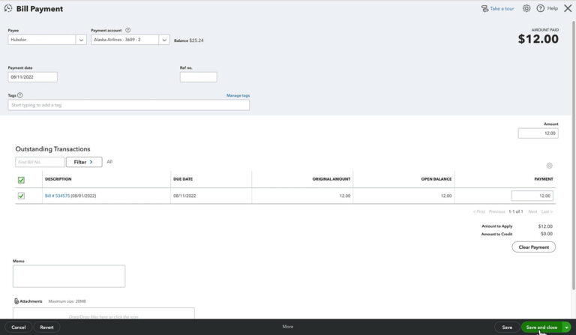Close the Bill Payment window
Image resolution: width=576 pixels, height=335 pixels.
click(568, 8)
